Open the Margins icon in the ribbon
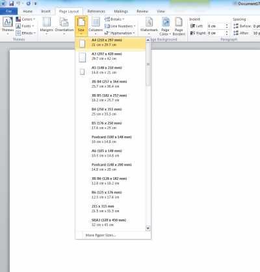 (x=47, y=22)
